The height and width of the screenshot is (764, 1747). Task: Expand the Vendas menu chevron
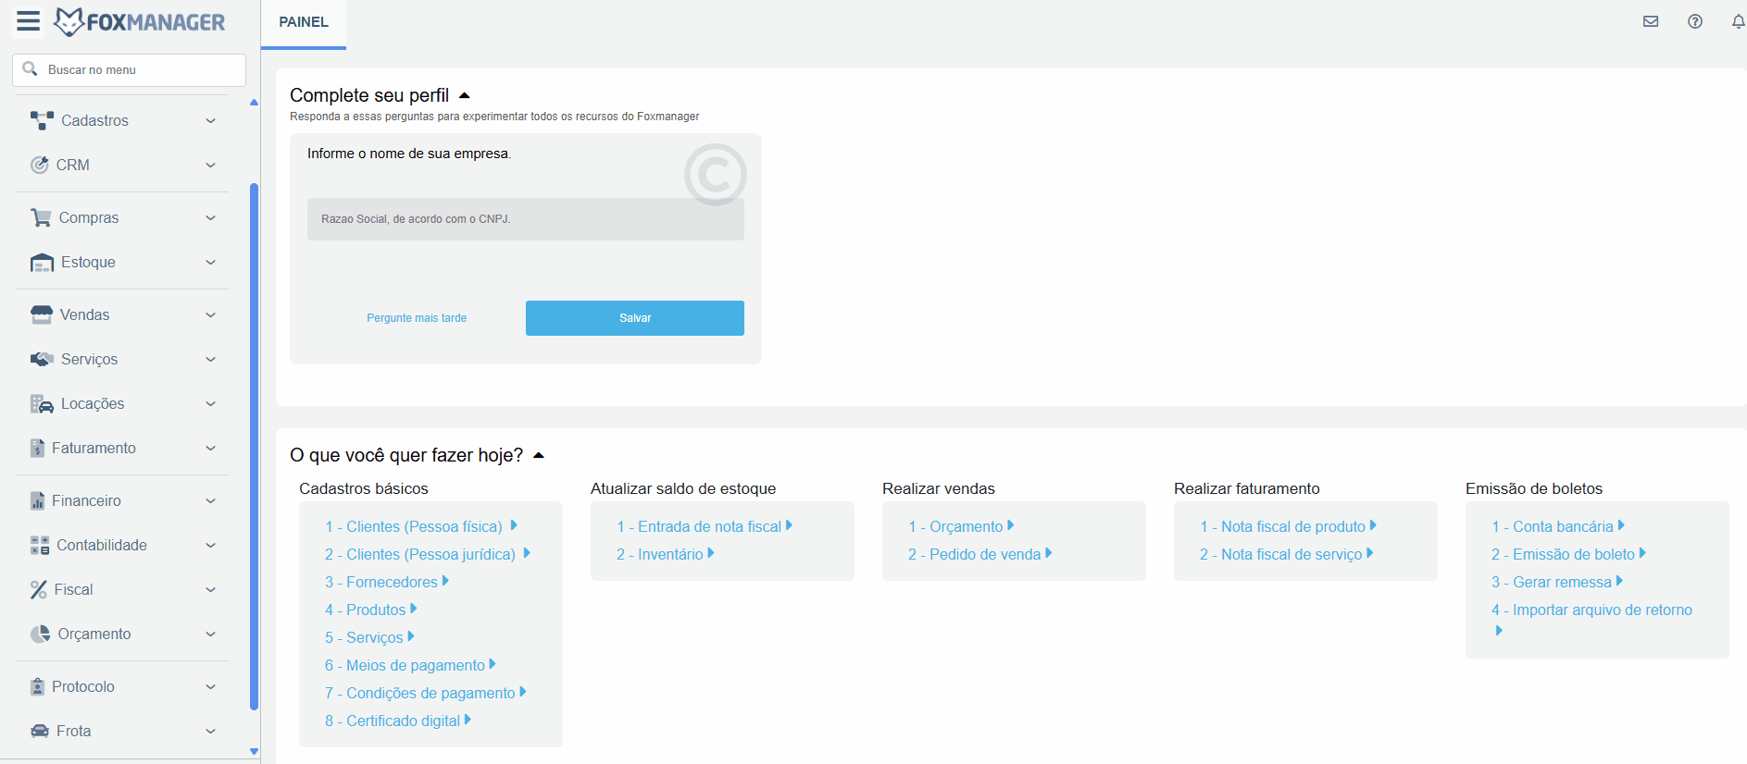click(210, 315)
